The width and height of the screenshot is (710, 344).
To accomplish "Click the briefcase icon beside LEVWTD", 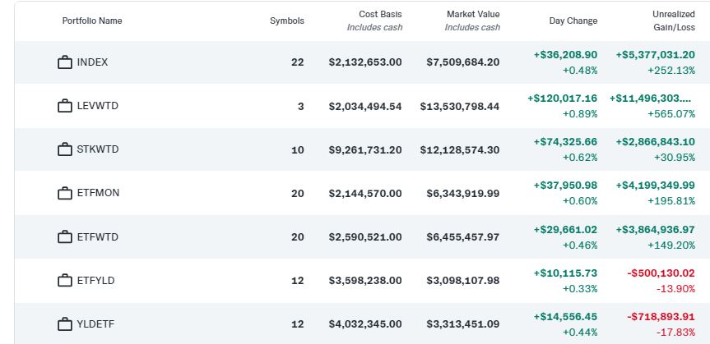I will tap(65, 106).
